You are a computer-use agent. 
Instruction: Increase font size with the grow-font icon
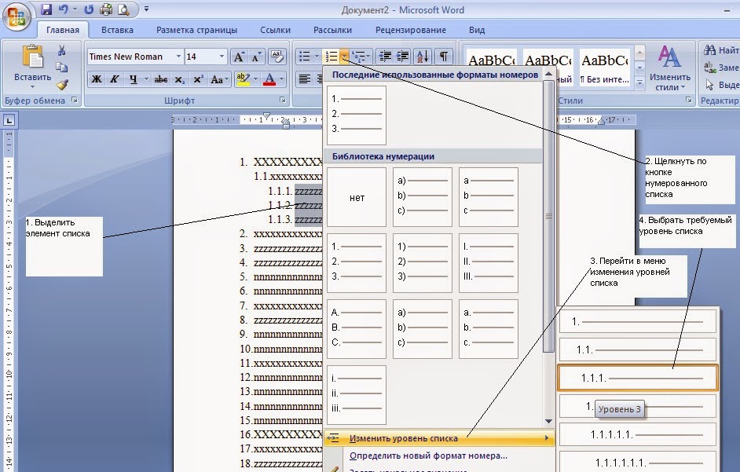(x=239, y=57)
